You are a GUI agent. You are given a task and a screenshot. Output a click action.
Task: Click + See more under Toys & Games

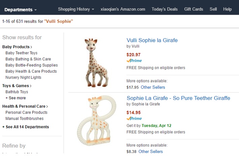pos(16,98)
